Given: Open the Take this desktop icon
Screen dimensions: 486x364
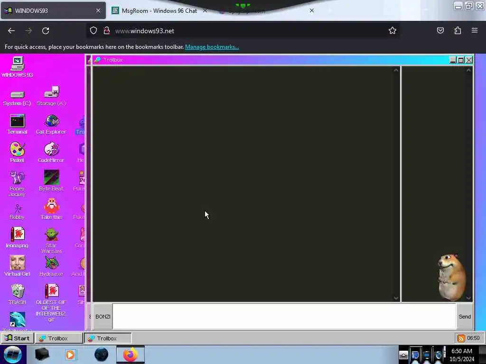Looking at the screenshot, I should 51,209.
